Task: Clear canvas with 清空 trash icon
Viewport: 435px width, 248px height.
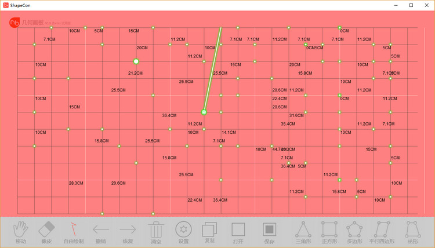Action: pyautogui.click(x=156, y=233)
